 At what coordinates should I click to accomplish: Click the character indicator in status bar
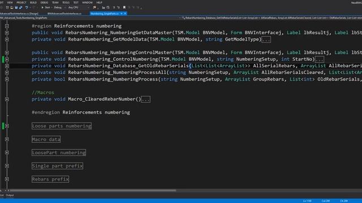click(x=344, y=201)
